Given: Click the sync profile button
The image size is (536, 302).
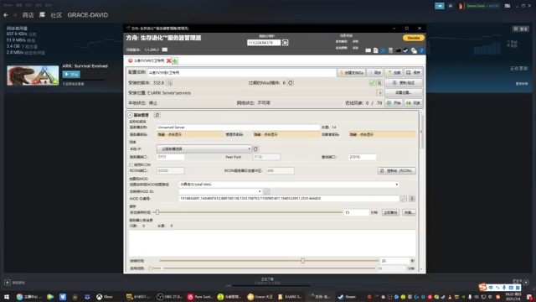Looking at the screenshot, I should click(x=374, y=73).
